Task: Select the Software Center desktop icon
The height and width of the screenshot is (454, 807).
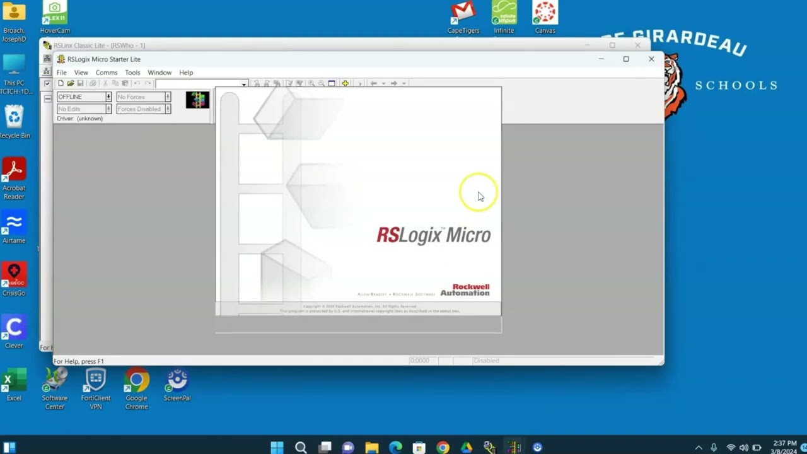Action: point(55,388)
